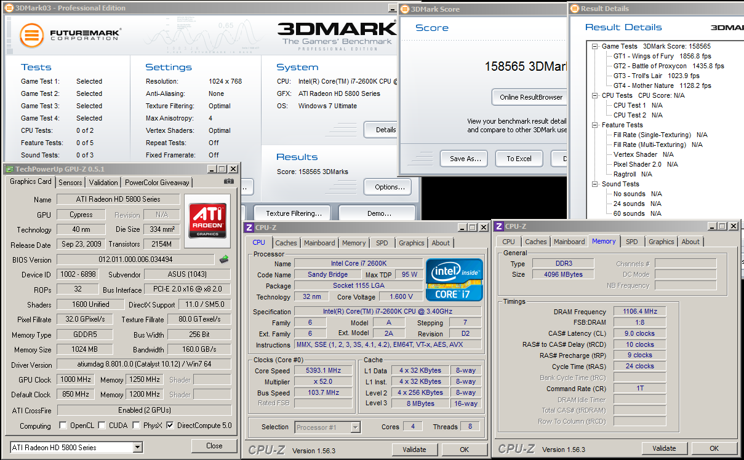
Task: Click Validate in the CPU-Z processor window
Action: (x=414, y=450)
